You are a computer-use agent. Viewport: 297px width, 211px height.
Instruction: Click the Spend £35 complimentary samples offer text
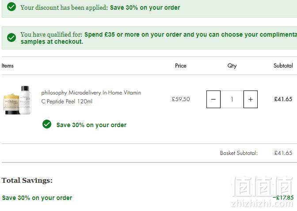[x=159, y=38]
